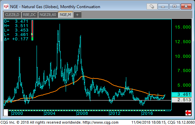Click the L= 3.453 low value
The width and height of the screenshot is (195, 125).
[16, 30]
